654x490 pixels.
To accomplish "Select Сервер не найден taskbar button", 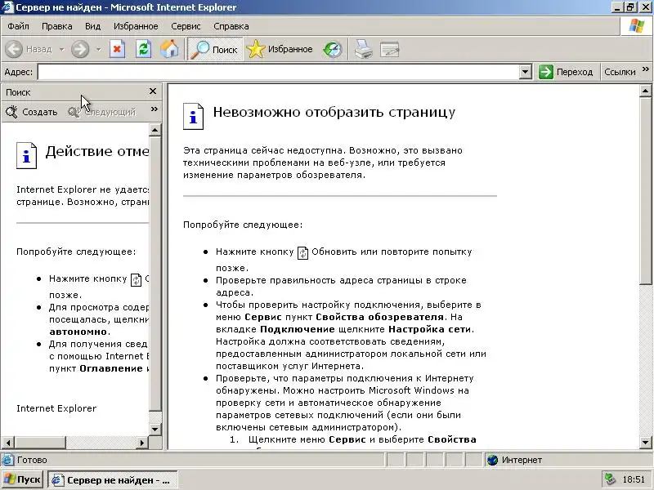I will click(x=113, y=480).
